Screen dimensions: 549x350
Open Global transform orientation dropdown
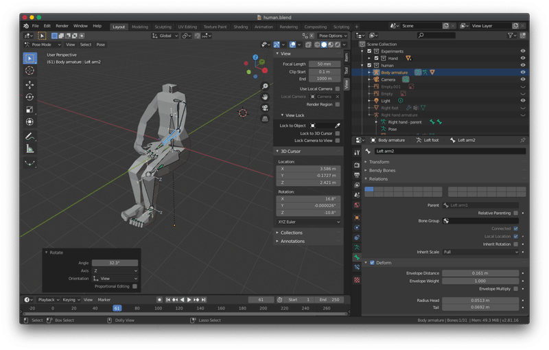click(165, 36)
